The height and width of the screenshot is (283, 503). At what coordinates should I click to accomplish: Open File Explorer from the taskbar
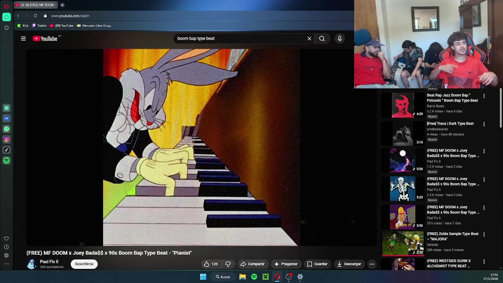coord(242,277)
